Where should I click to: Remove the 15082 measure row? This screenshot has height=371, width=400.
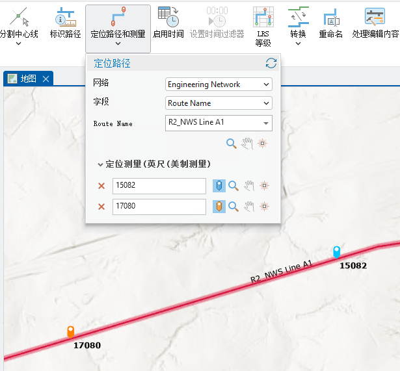coord(101,186)
